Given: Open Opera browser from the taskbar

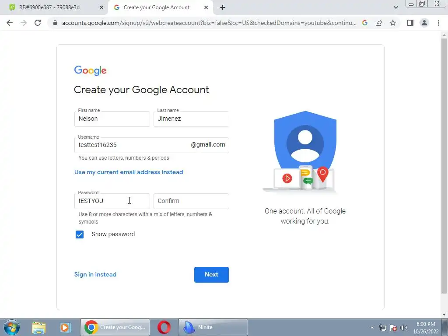Looking at the screenshot, I should coord(164,327).
